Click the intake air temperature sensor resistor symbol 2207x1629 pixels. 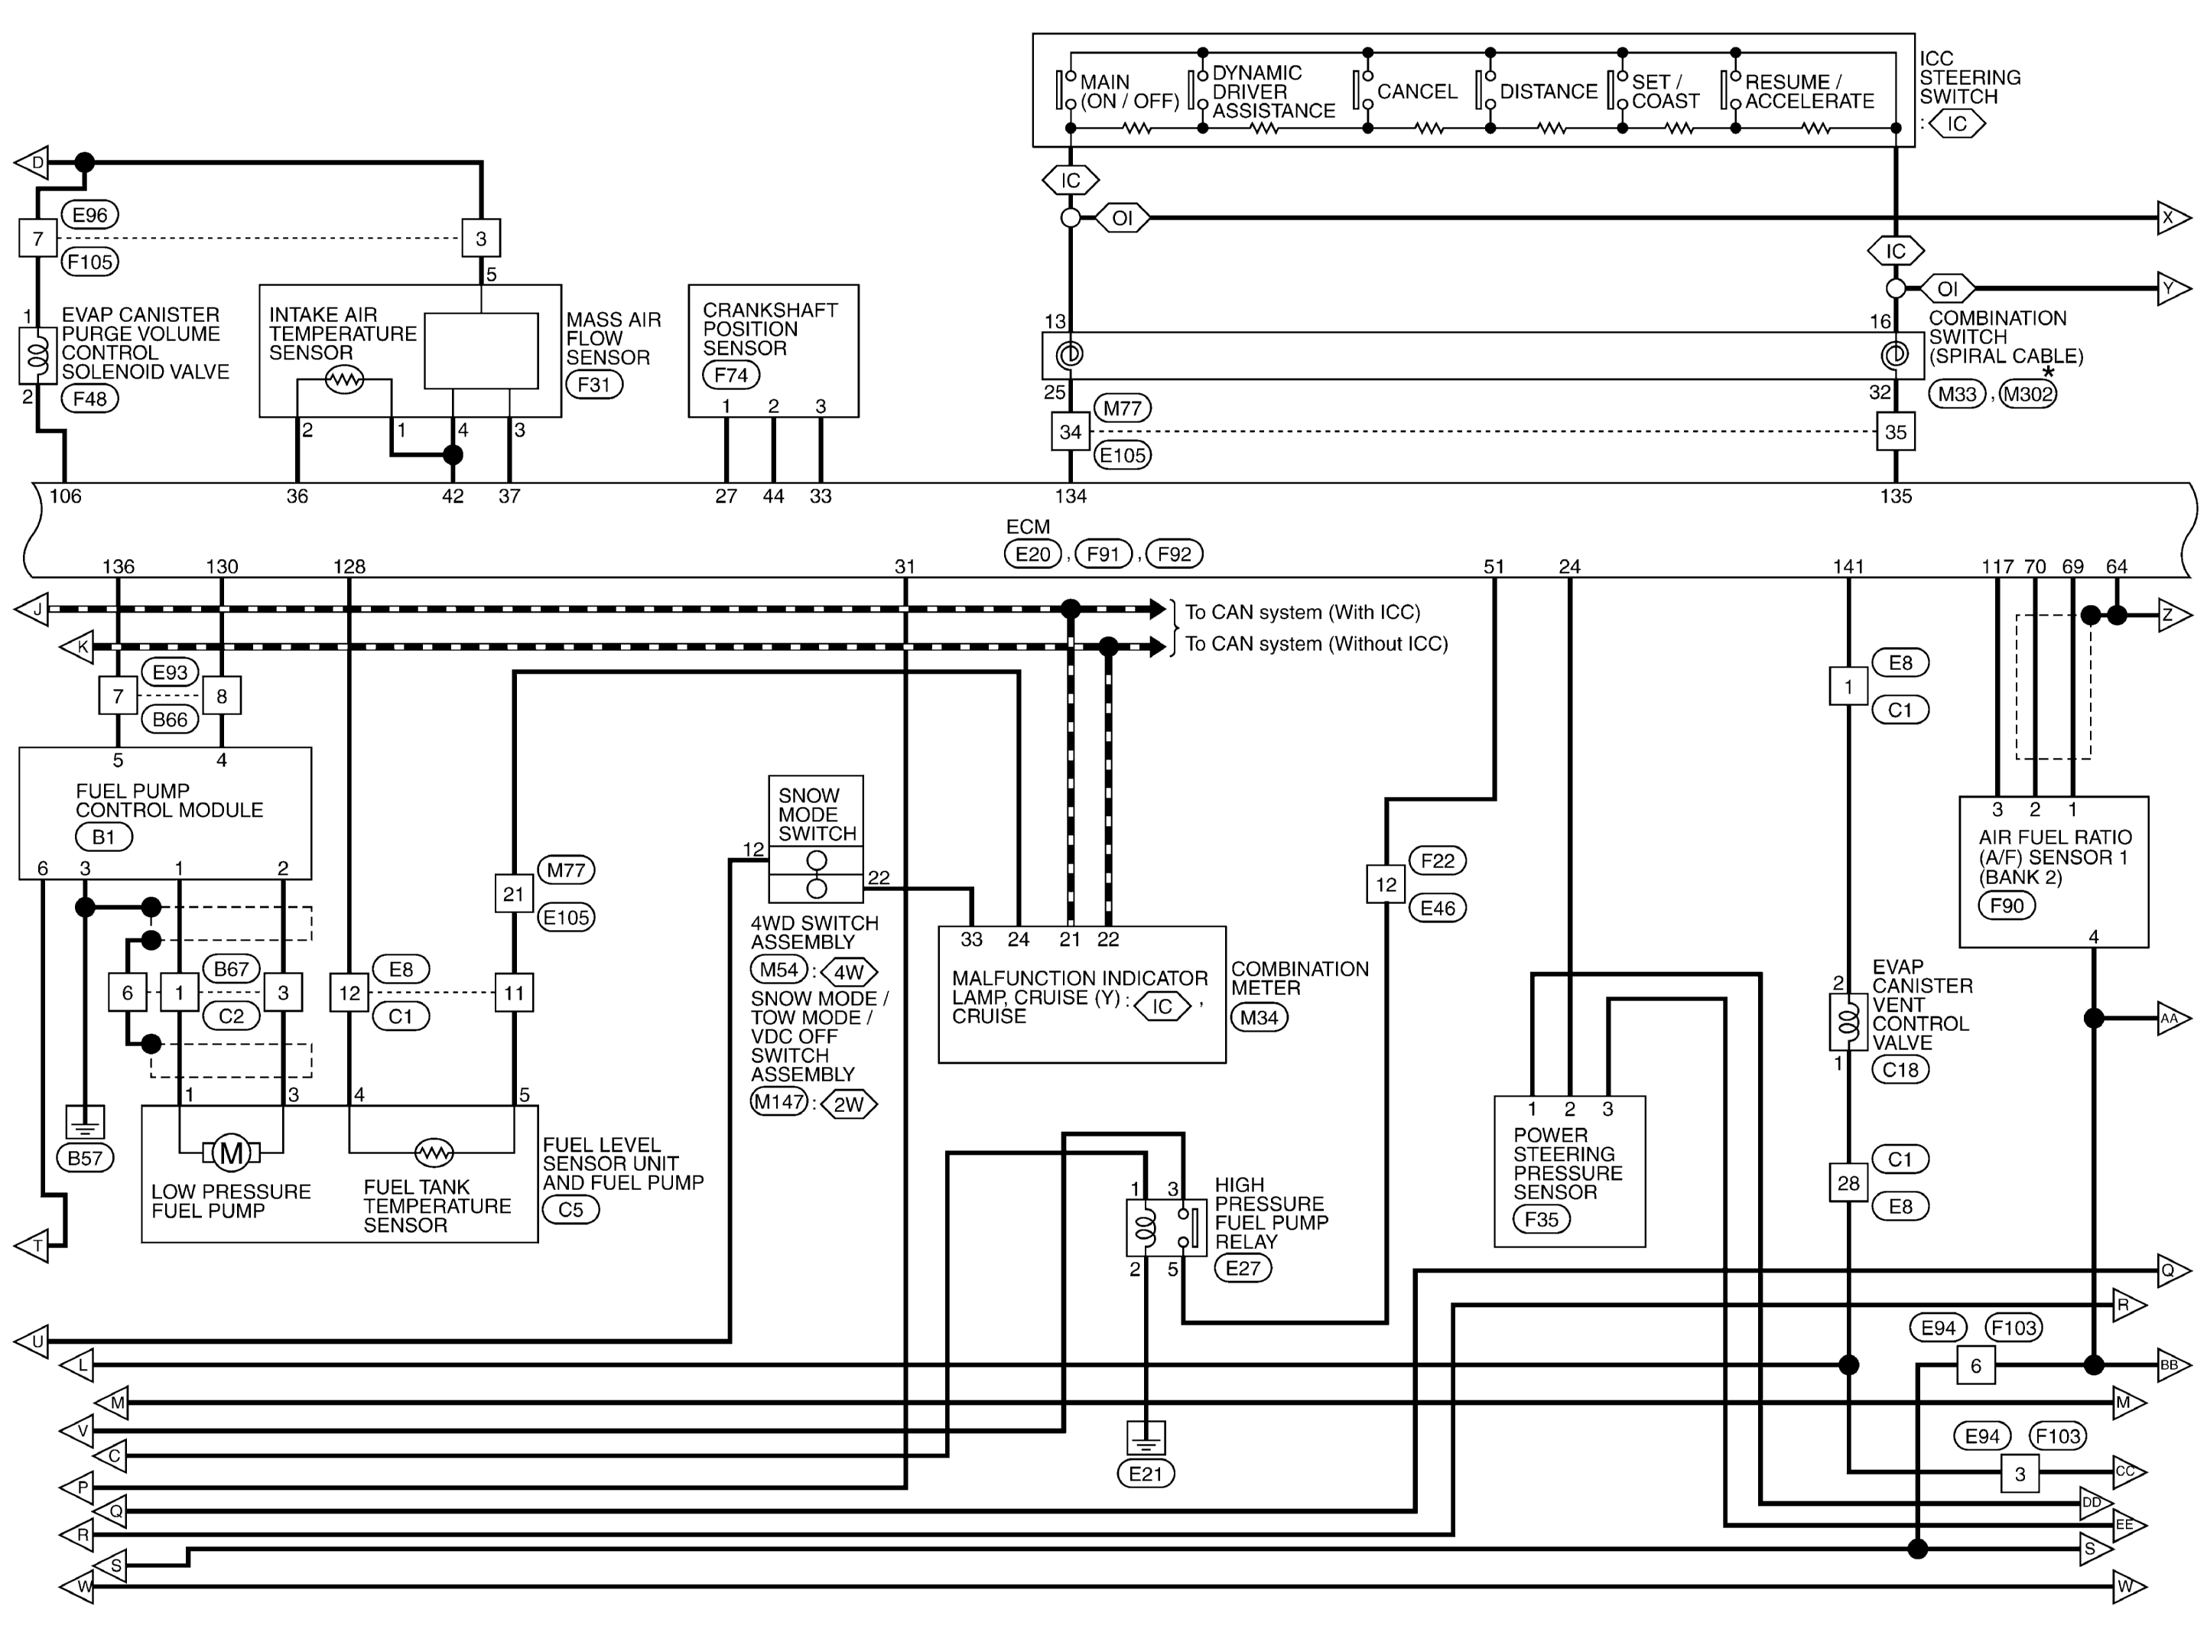coord(344,379)
